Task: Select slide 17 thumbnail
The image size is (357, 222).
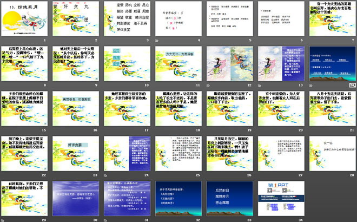Action: [127, 108]
